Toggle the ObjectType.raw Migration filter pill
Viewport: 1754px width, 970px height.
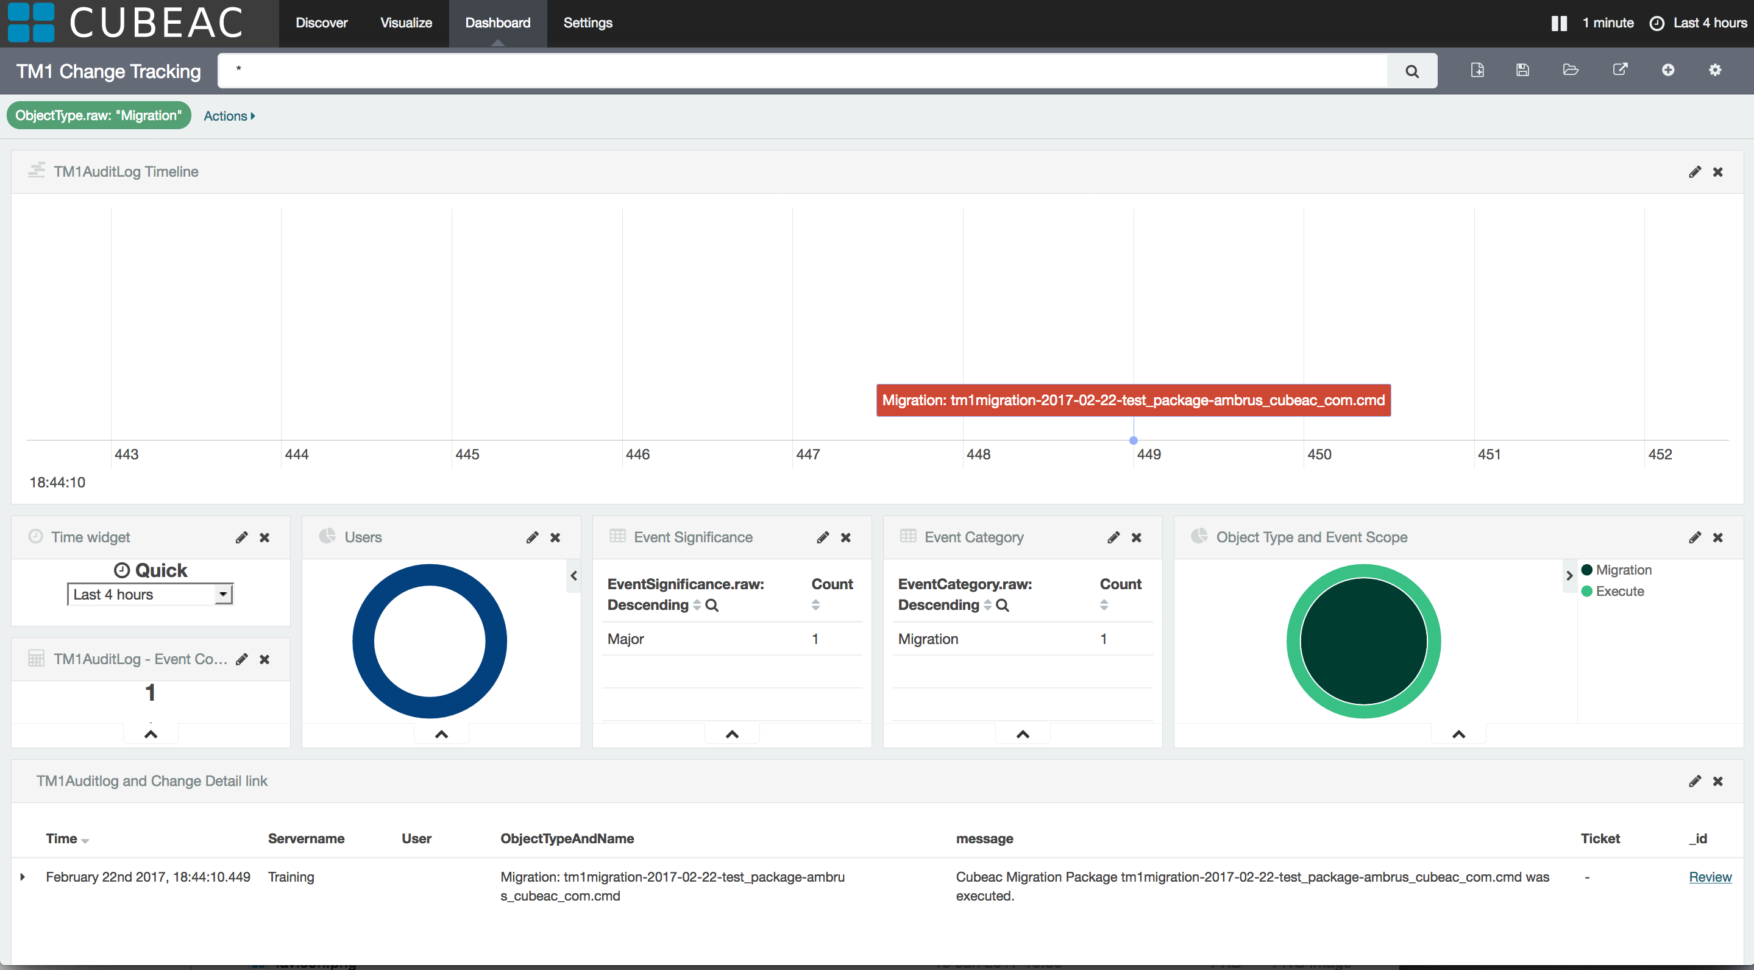pyautogui.click(x=99, y=116)
